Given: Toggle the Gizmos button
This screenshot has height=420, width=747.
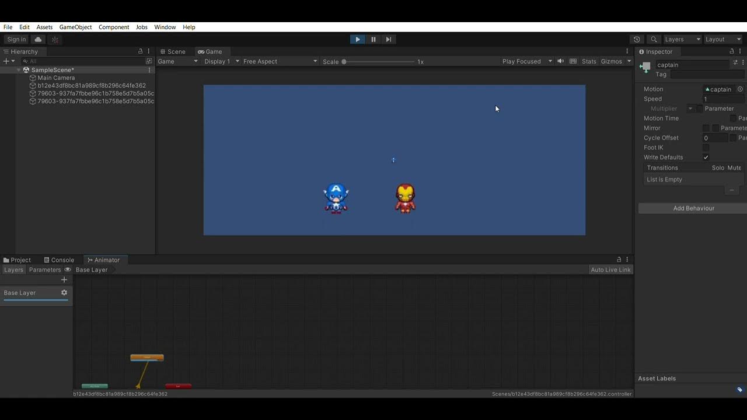Looking at the screenshot, I should coord(612,61).
